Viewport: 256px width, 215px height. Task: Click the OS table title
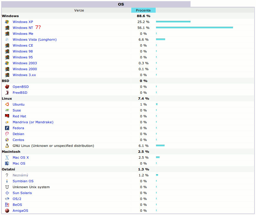[x=121, y=4]
